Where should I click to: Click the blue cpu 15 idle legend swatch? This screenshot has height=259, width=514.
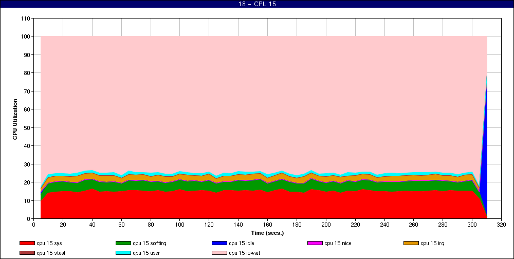coord(219,243)
